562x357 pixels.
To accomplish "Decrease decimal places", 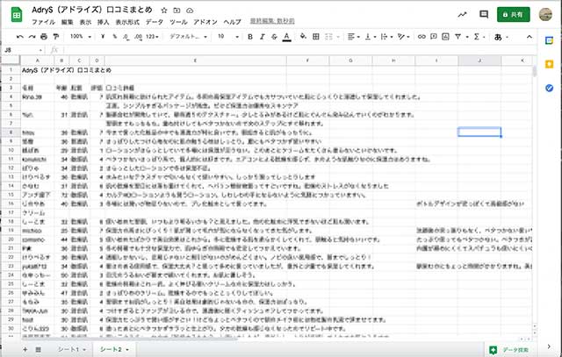I will [126, 37].
